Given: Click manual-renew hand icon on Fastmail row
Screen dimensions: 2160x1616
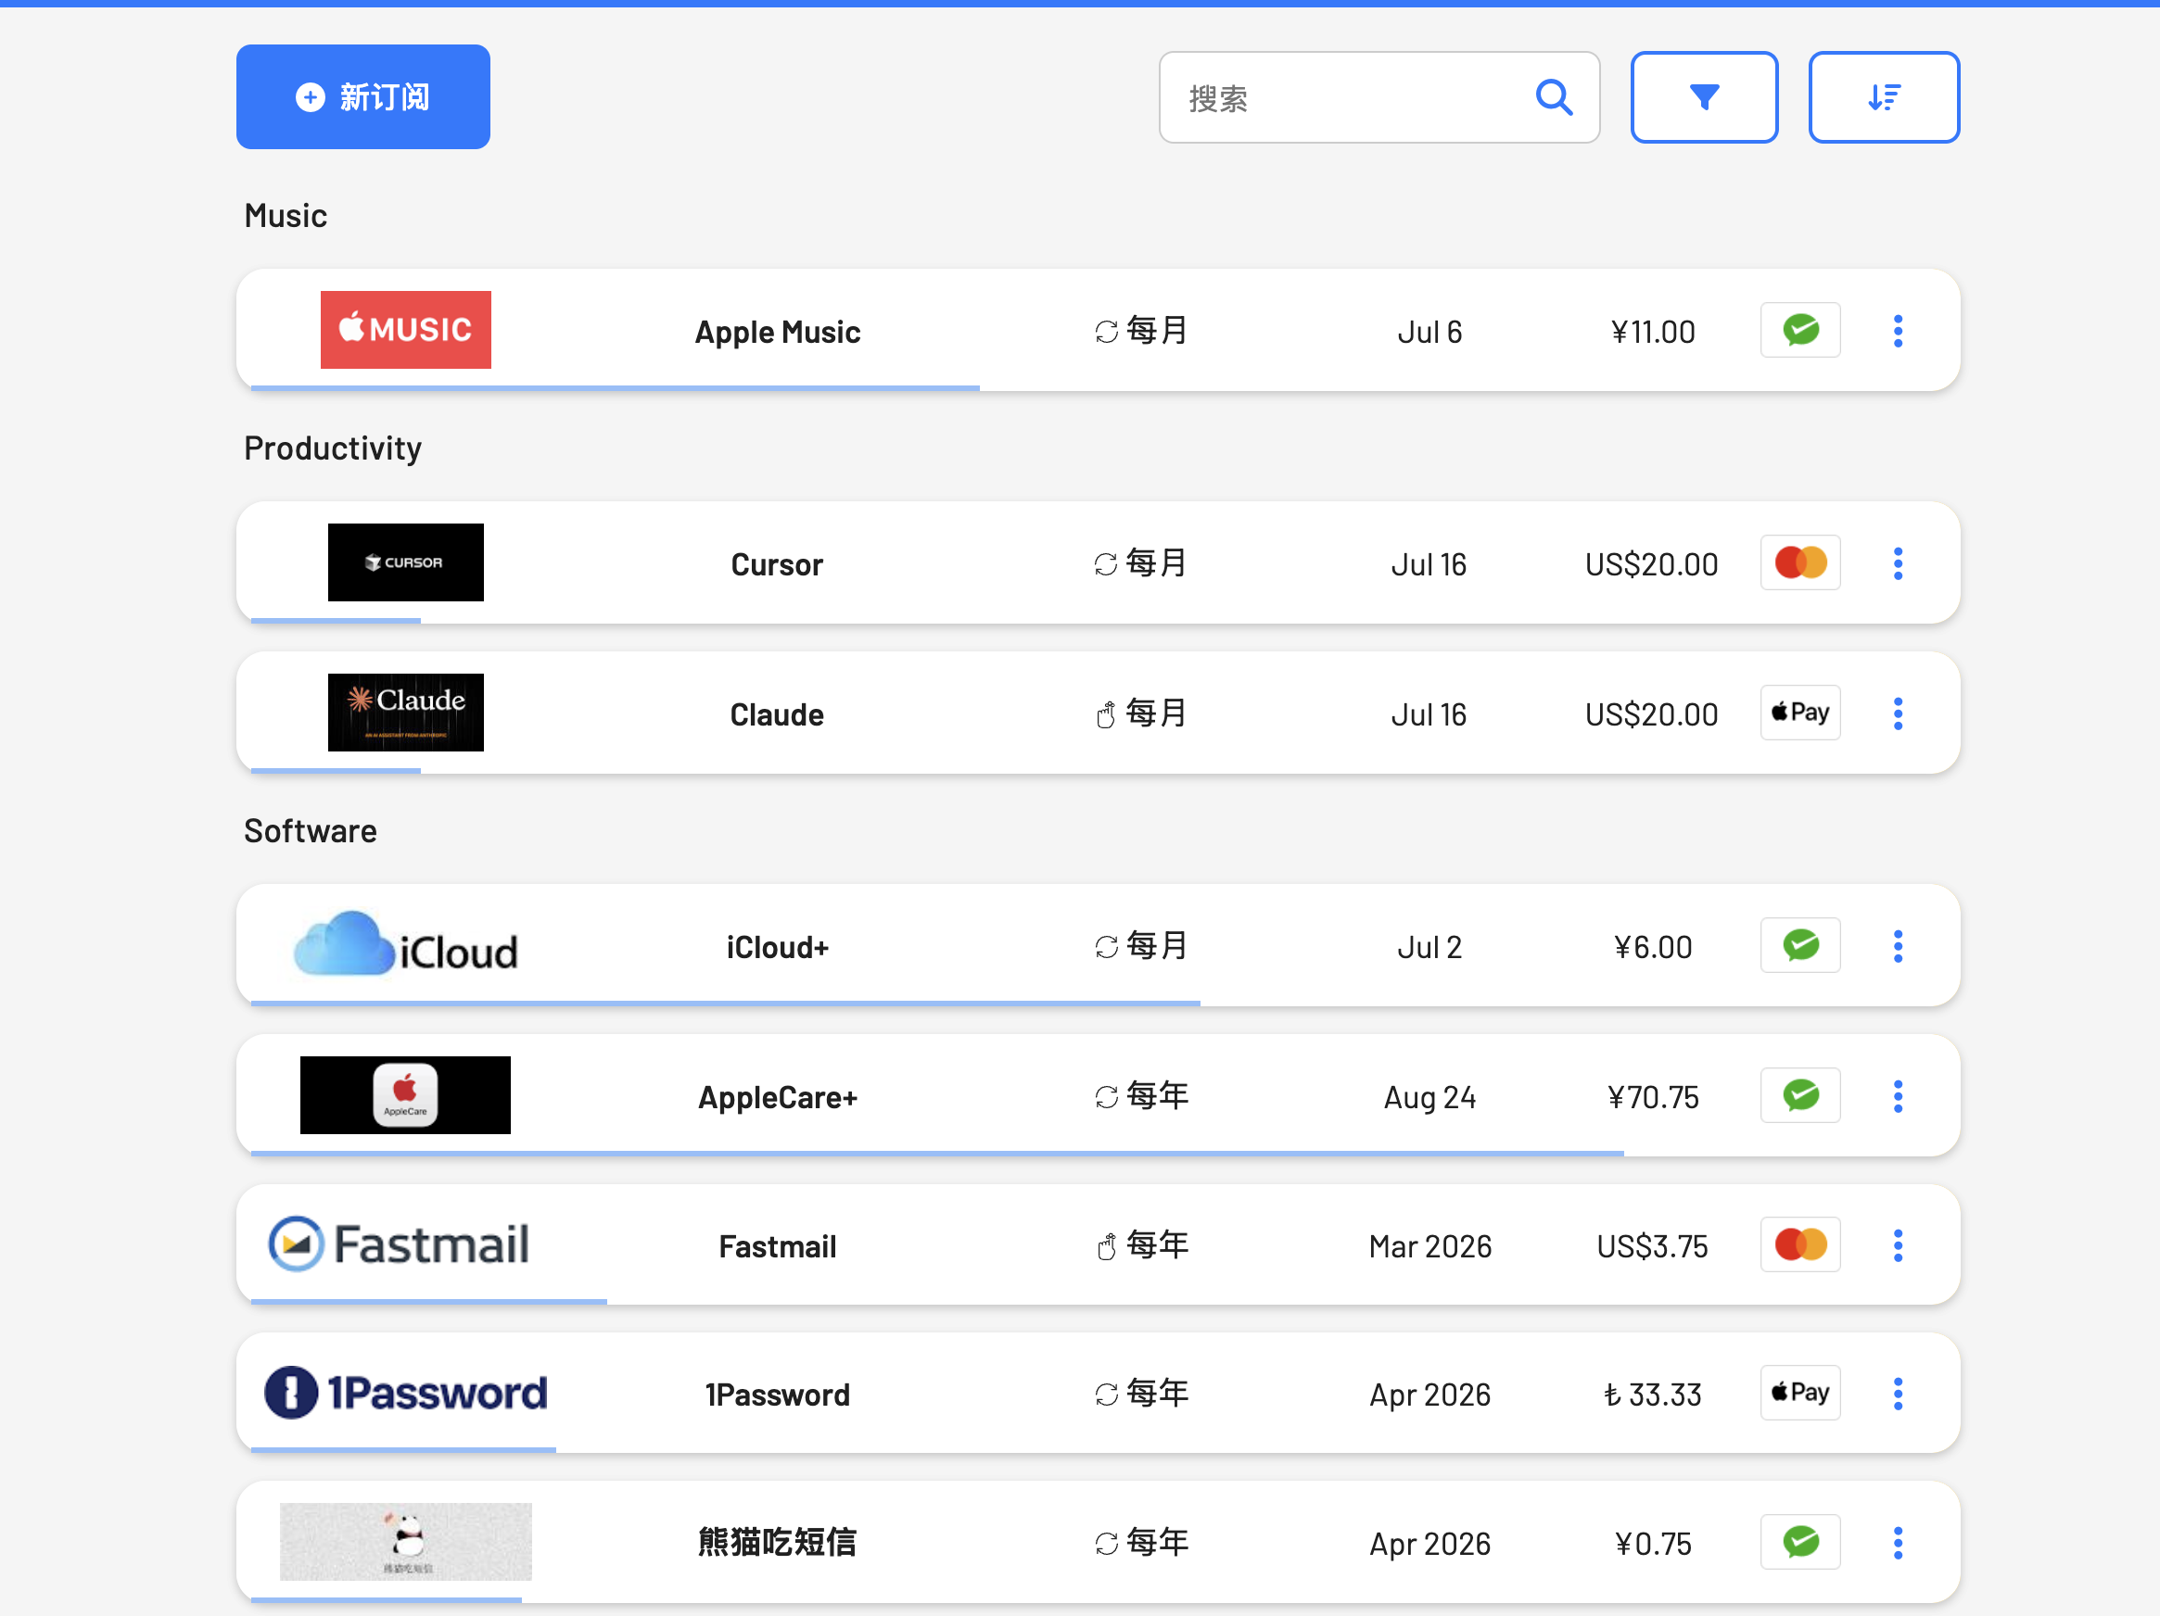Looking at the screenshot, I should (1106, 1247).
